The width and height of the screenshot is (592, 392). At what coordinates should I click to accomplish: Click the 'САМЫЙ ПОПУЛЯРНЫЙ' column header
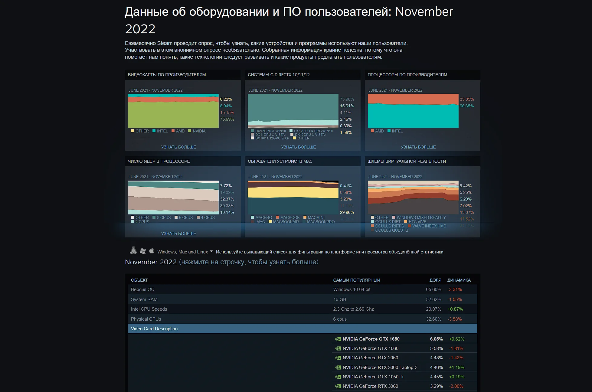(x=357, y=280)
